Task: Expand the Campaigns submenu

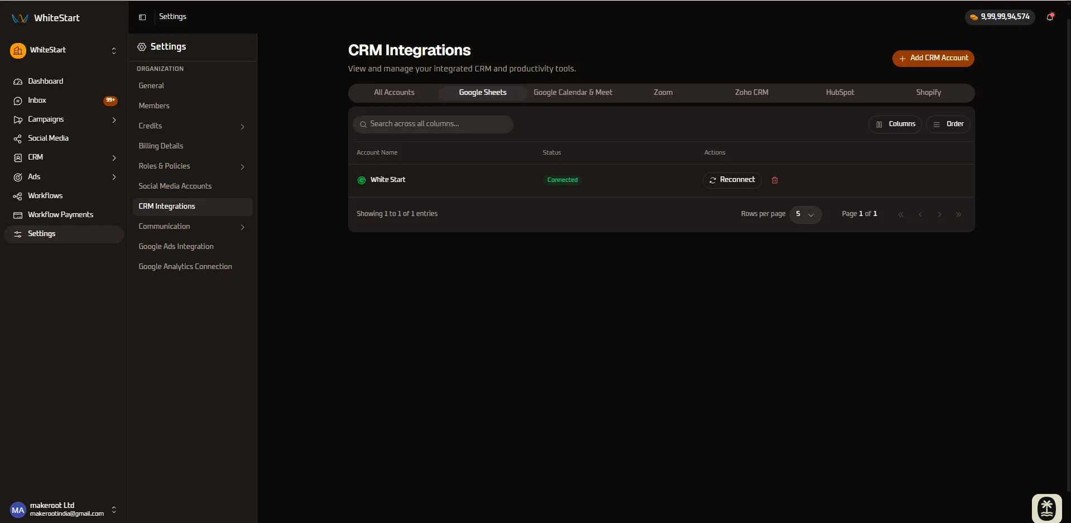Action: (x=114, y=120)
